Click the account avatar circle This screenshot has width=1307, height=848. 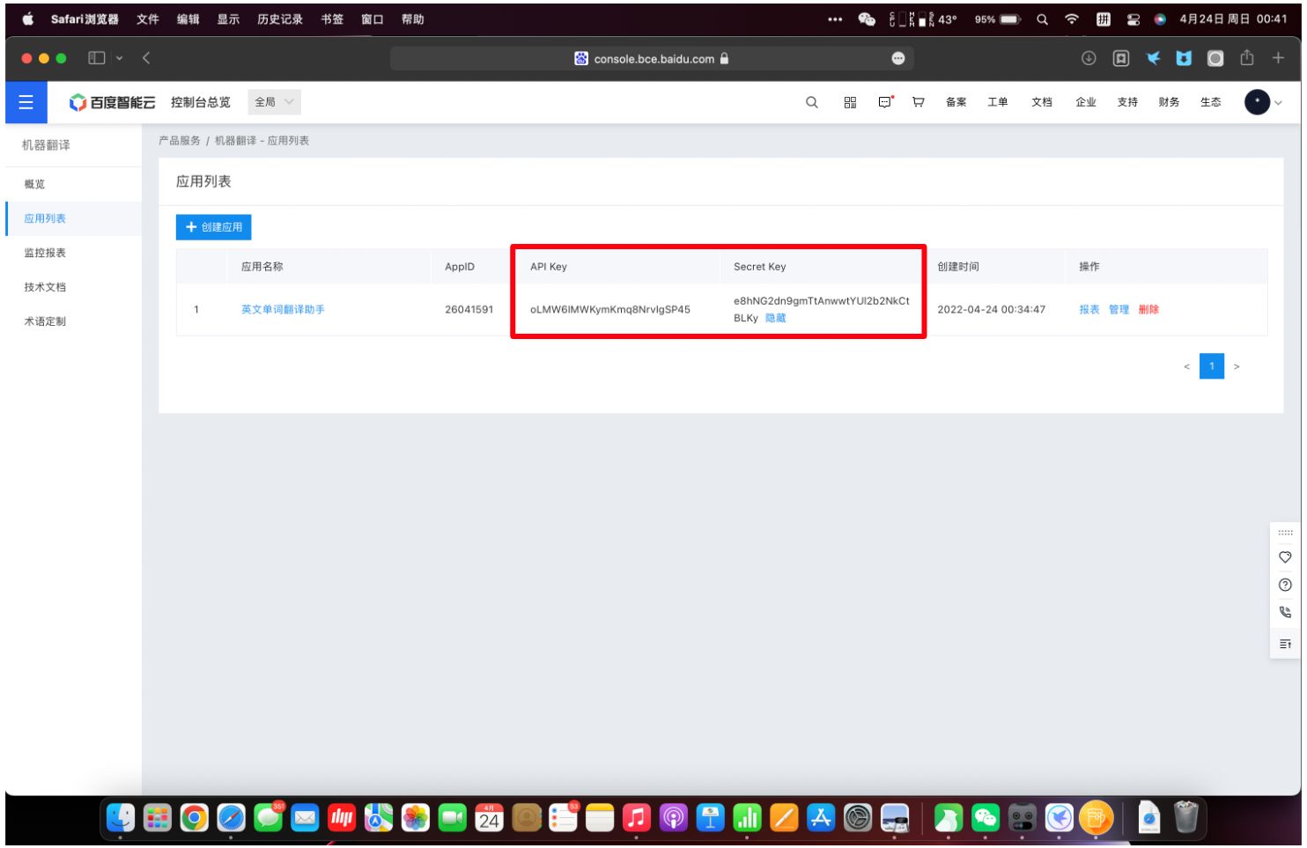1257,102
